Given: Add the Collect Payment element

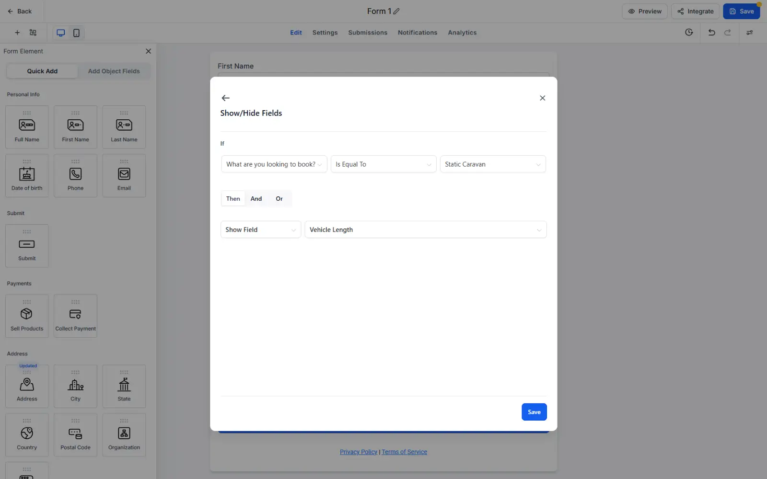Looking at the screenshot, I should pyautogui.click(x=75, y=316).
